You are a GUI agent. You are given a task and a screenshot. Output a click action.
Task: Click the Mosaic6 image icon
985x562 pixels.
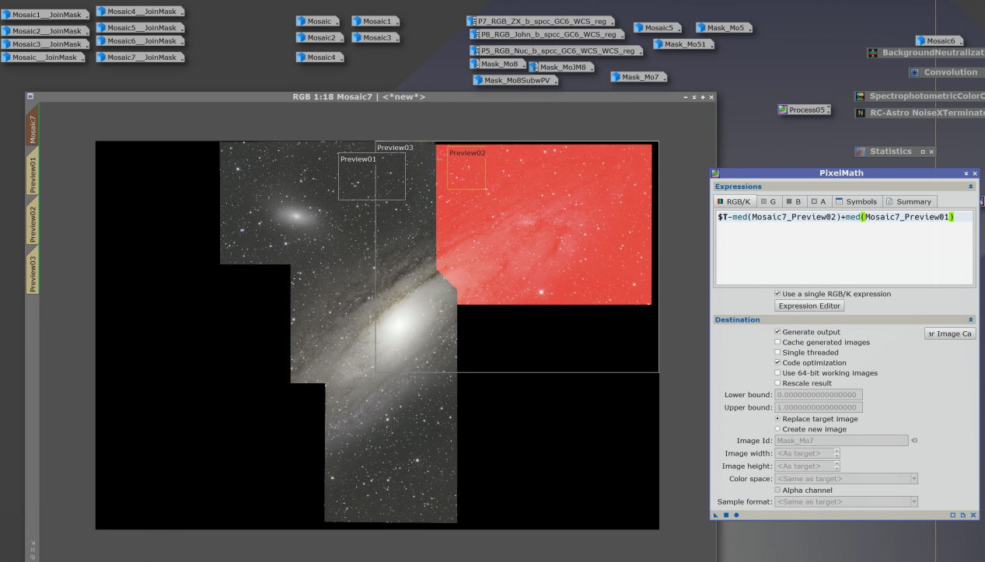[939, 40]
